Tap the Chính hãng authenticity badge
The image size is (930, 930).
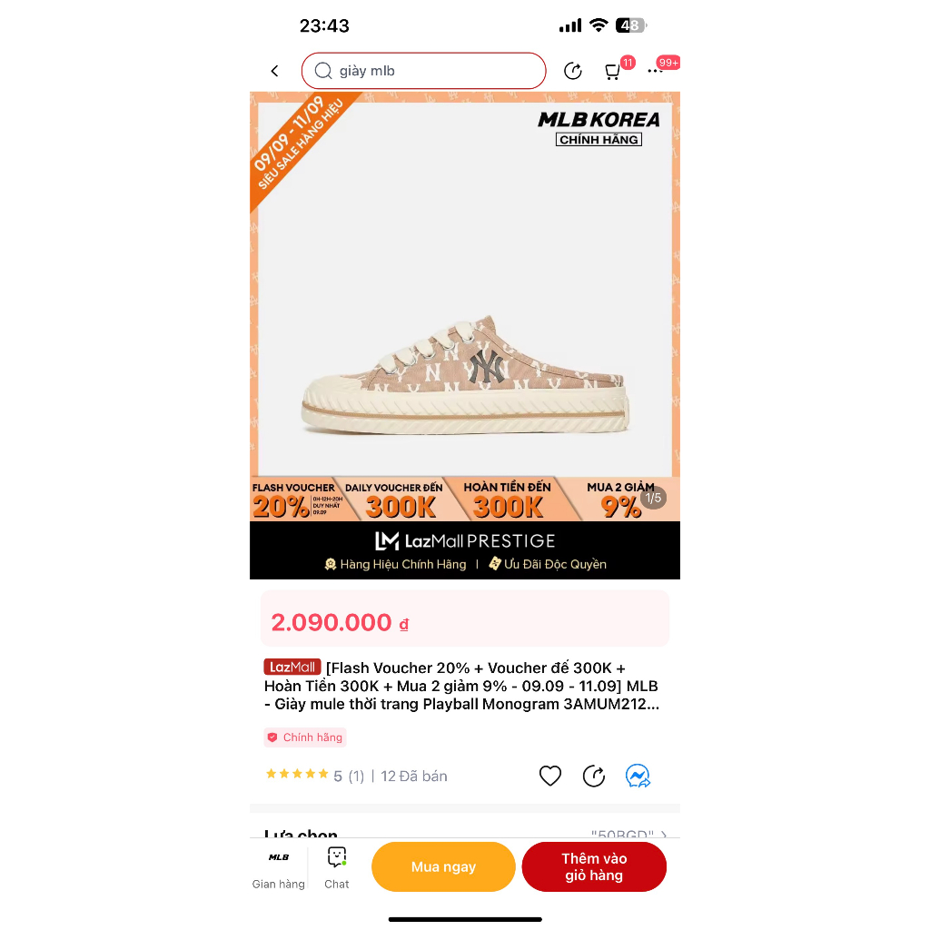(305, 737)
